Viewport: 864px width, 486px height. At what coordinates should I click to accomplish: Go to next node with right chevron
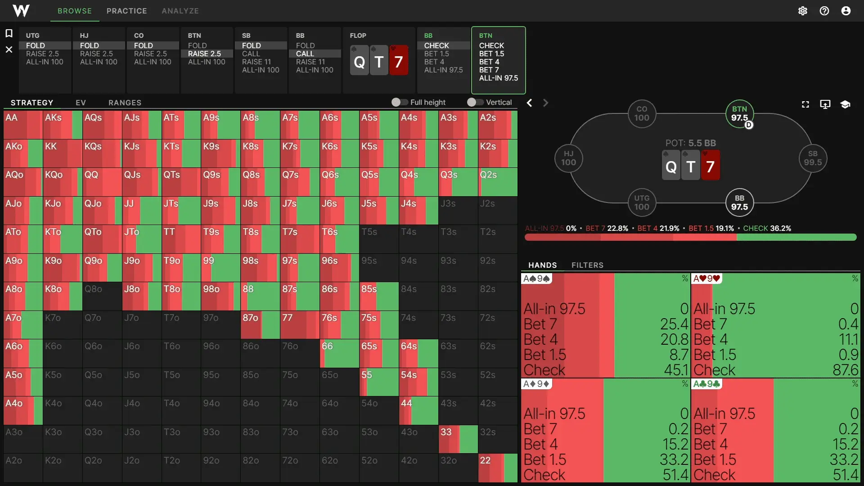point(545,103)
